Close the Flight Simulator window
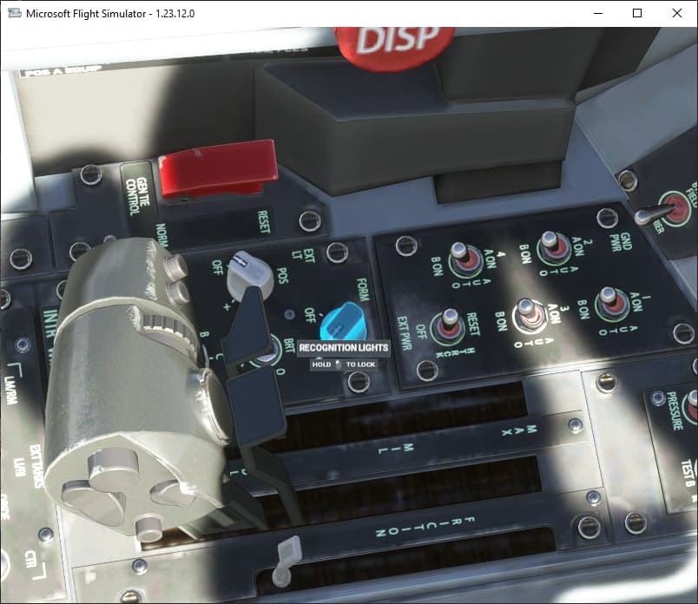 pos(677,13)
